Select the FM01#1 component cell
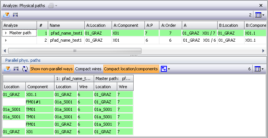This screenshot has width=268, height=138. point(40,102)
